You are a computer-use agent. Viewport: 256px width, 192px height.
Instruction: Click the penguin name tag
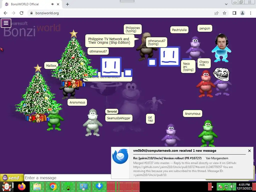(x=205, y=28)
